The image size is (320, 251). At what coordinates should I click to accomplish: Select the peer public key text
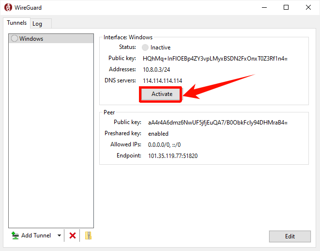tap(217, 123)
